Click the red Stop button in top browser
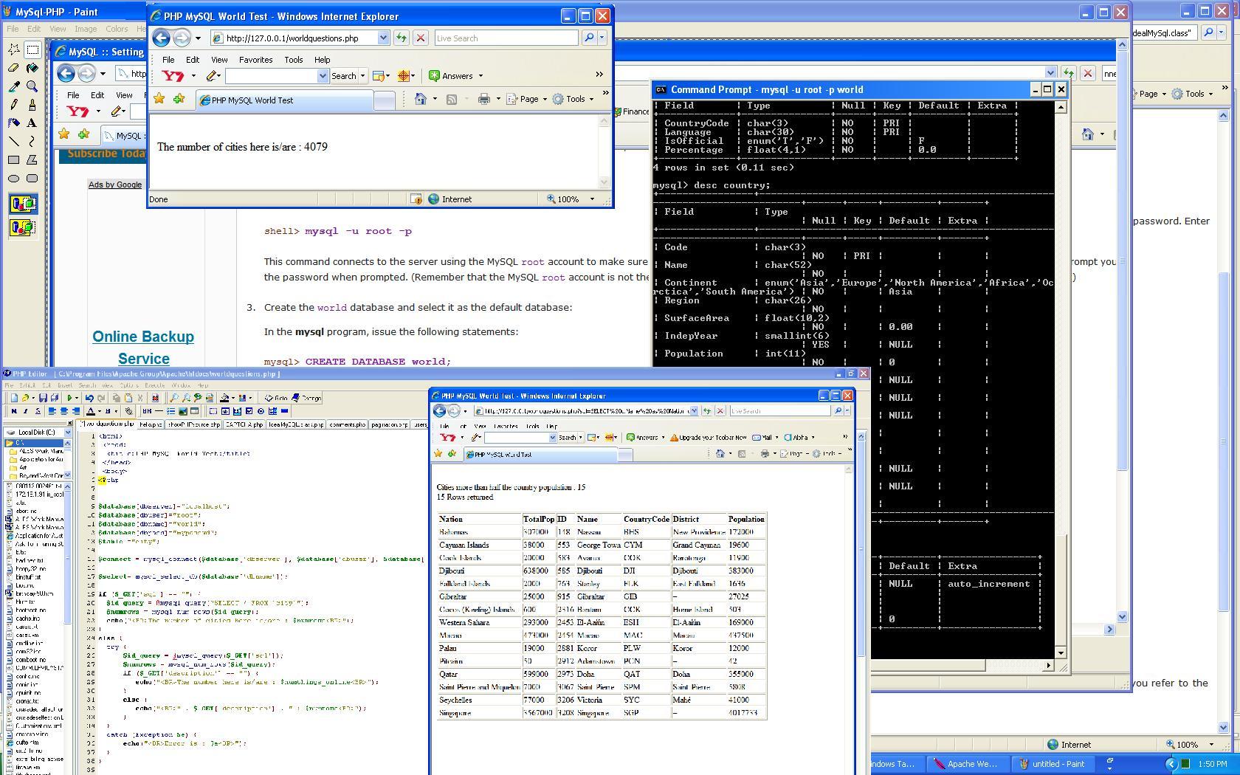Viewport: 1240px width, 775px height. coord(421,38)
